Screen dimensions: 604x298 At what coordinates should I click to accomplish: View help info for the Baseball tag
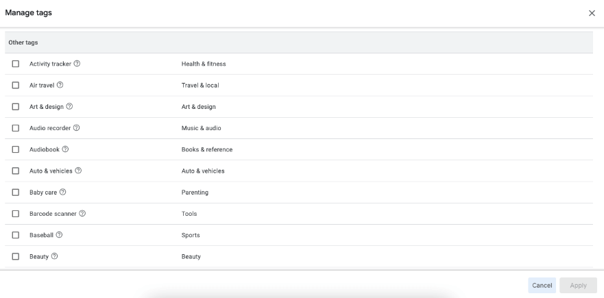tap(59, 235)
